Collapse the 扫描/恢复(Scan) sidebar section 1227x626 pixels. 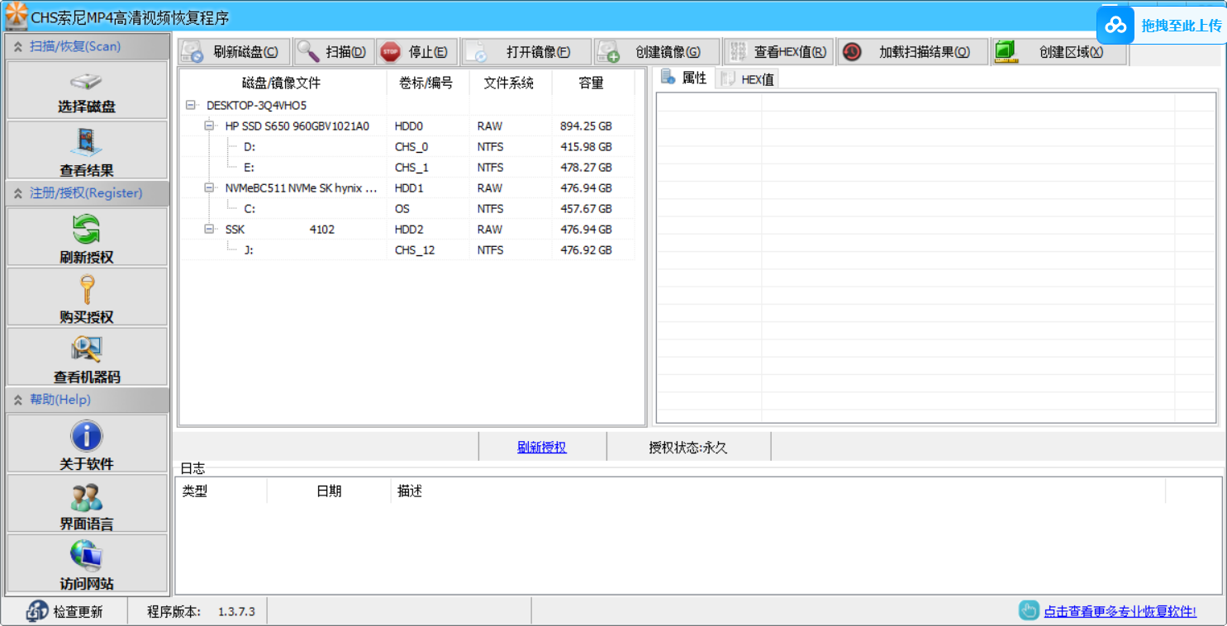tap(18, 47)
